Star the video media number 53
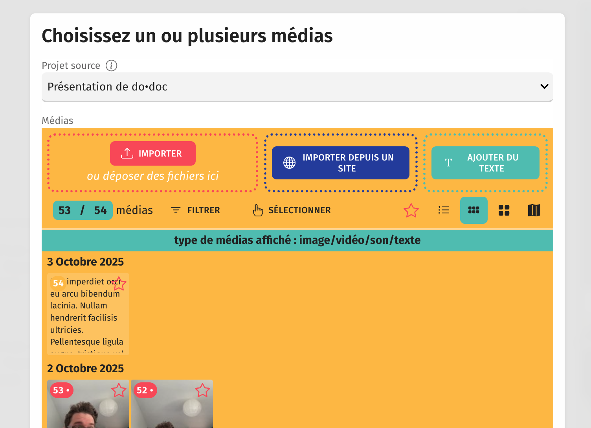The width and height of the screenshot is (591, 428). click(119, 390)
